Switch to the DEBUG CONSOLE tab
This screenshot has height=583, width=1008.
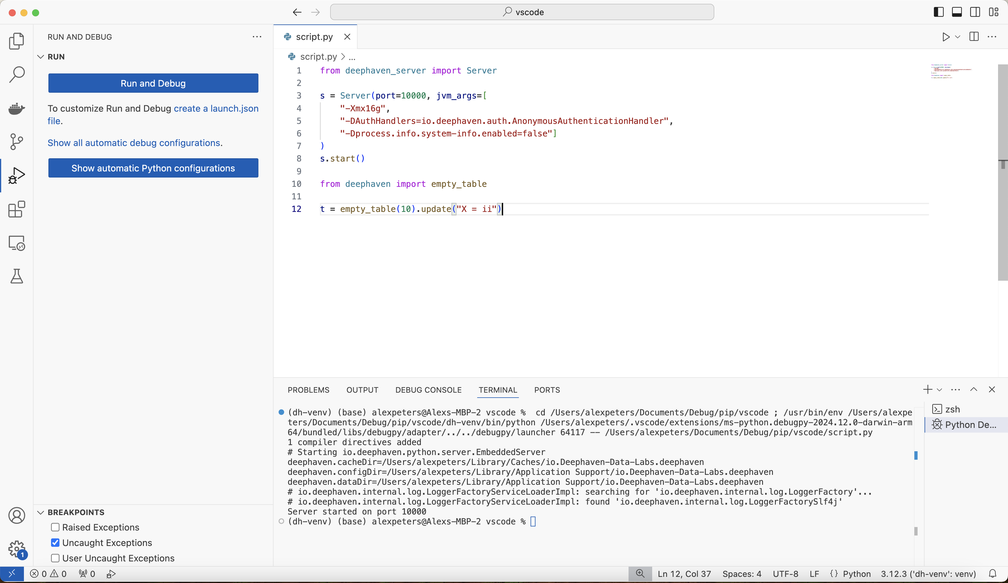(x=428, y=390)
